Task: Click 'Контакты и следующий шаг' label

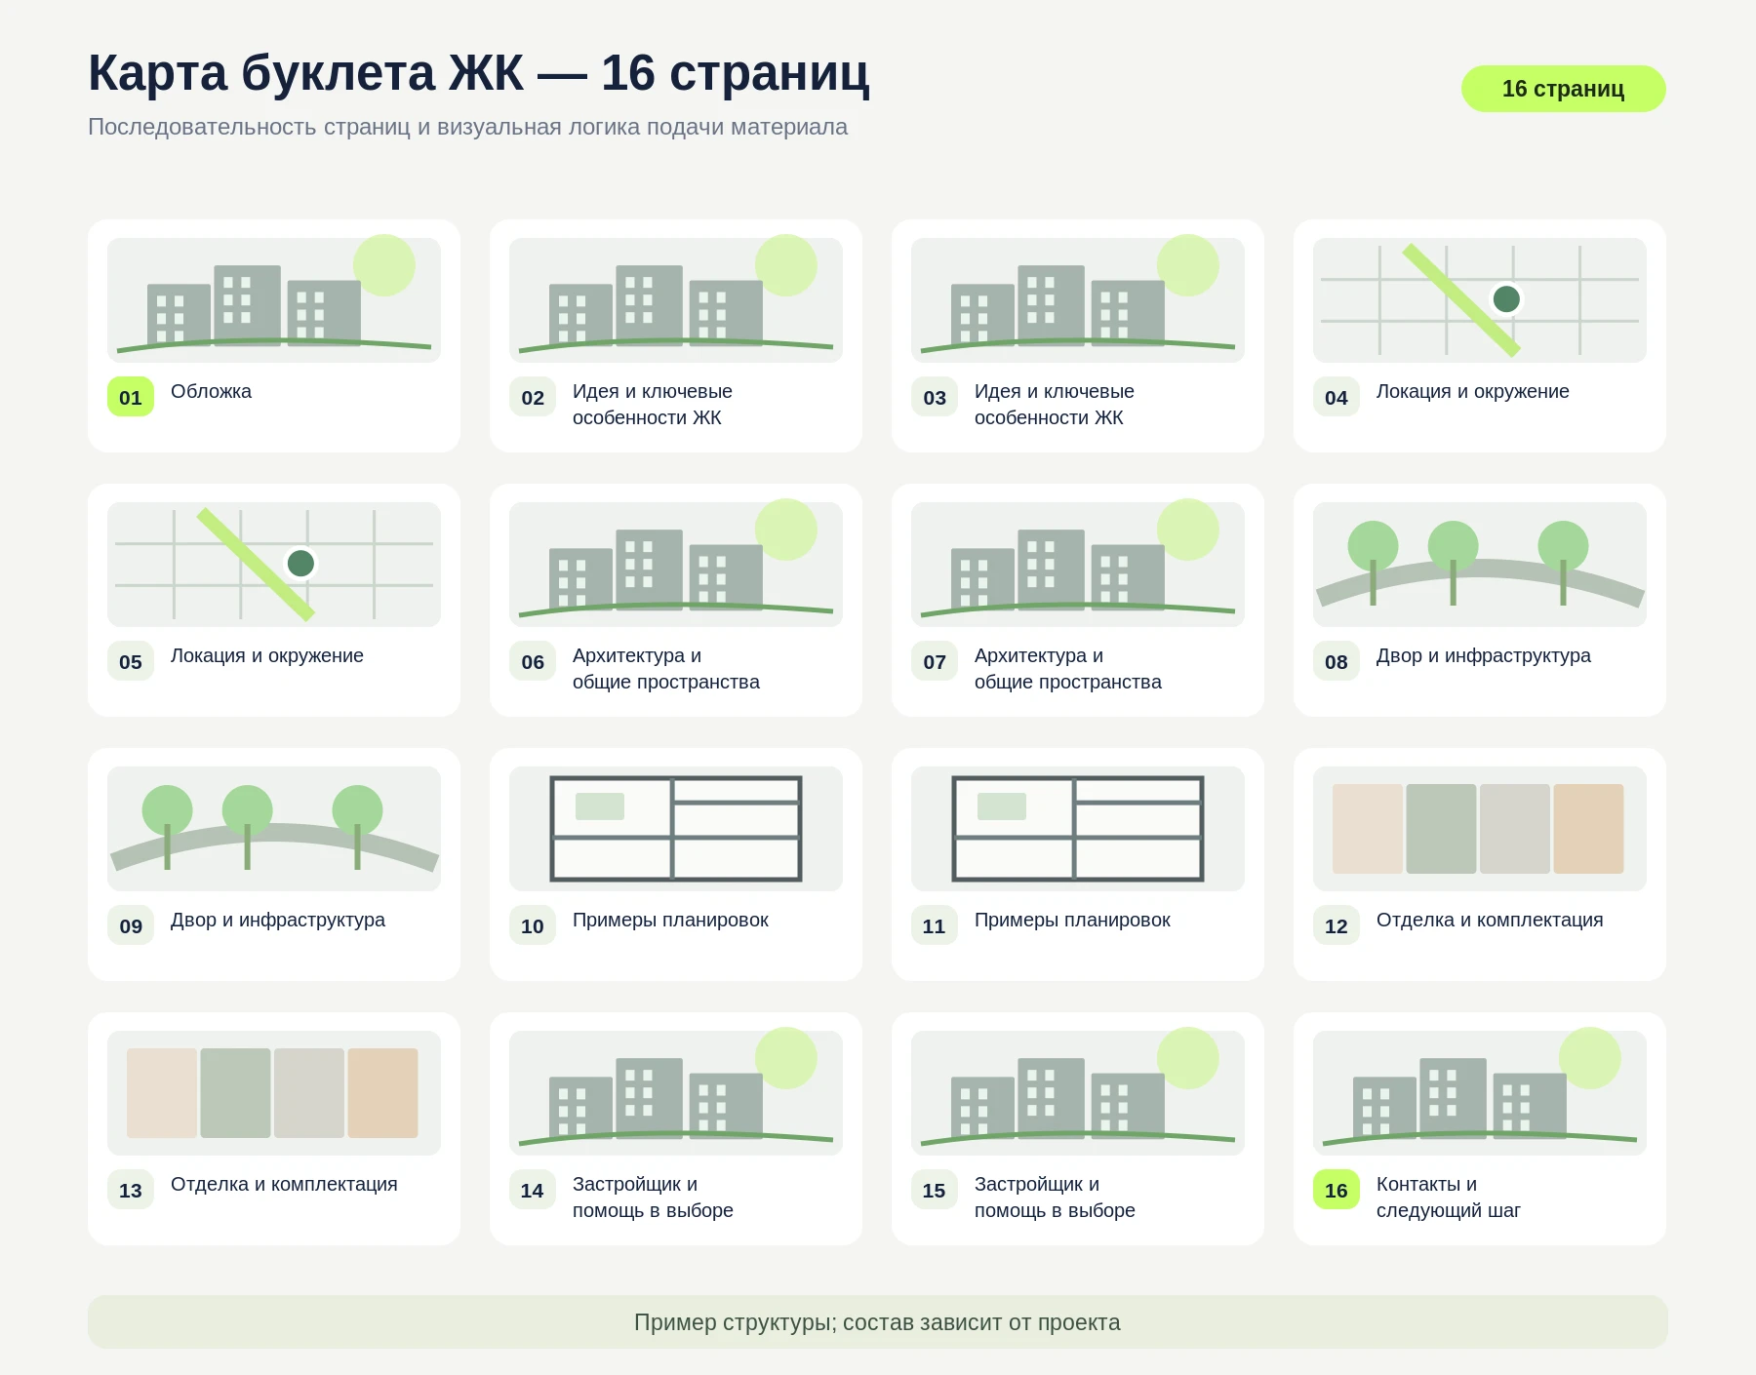Action: [1449, 1197]
